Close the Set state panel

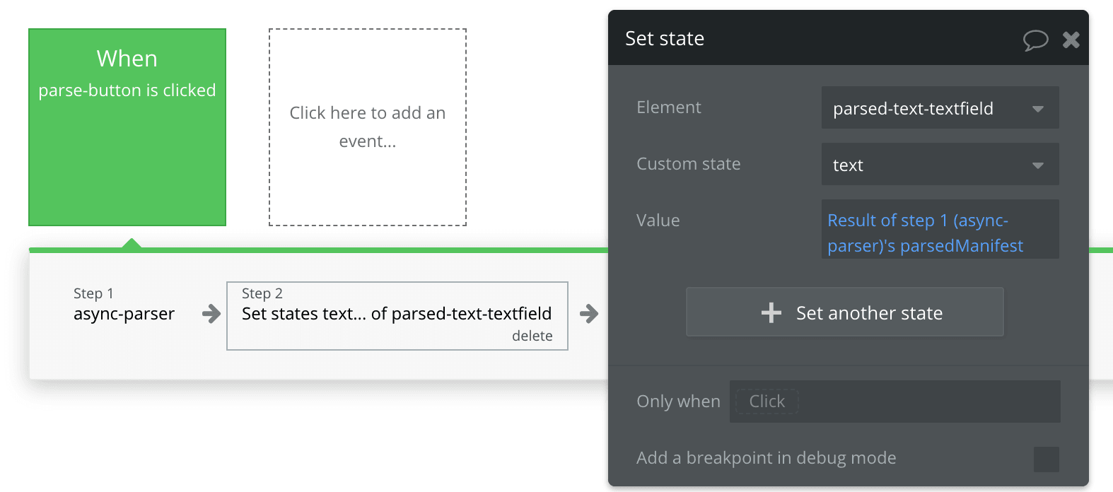click(x=1071, y=40)
